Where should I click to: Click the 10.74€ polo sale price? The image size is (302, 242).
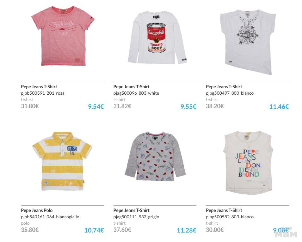coord(94,230)
